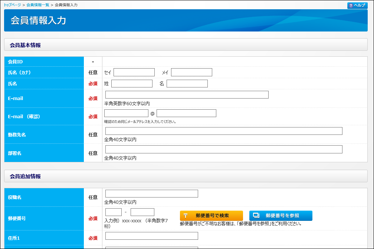Focus the セイ kana surname field

tap(134, 72)
